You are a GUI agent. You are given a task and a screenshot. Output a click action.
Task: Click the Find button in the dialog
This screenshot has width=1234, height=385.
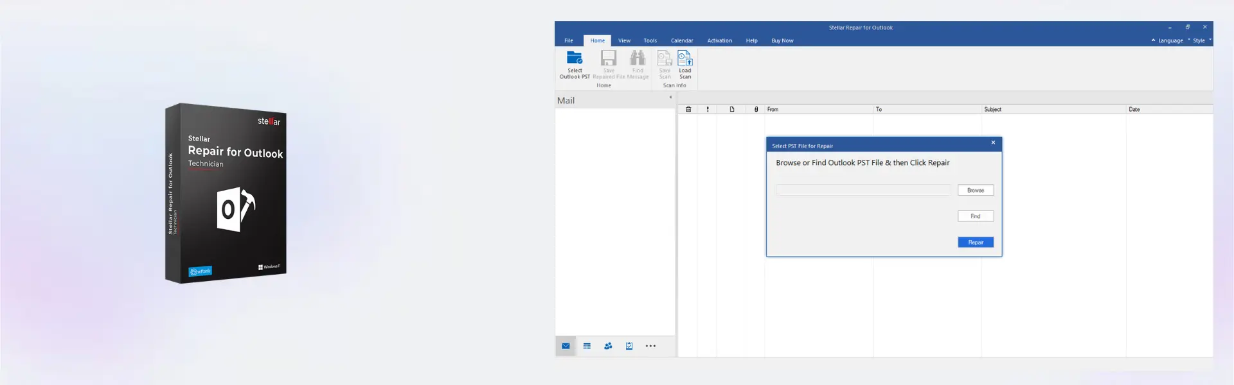976,216
